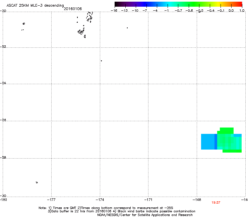The width and height of the screenshot is (248, 217).
Task: Select the color scale label 1.0
Action: coord(242,11)
